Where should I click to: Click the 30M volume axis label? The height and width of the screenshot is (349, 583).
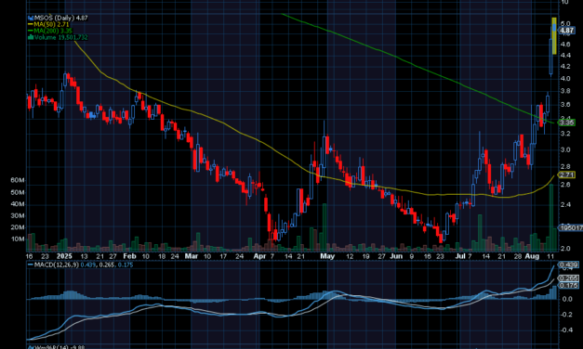click(18, 215)
